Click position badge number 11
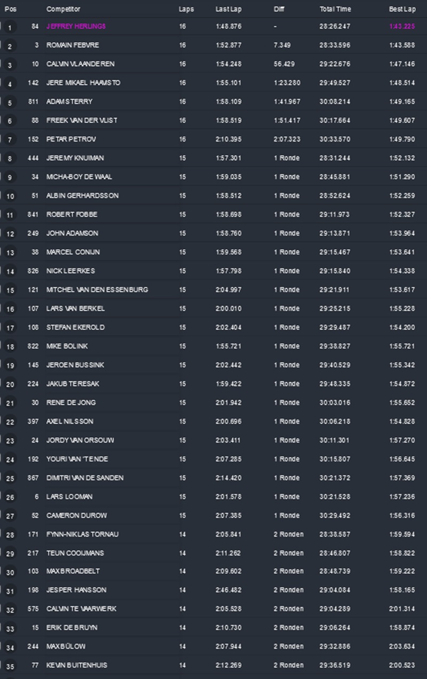Viewport: 427px width, 679px height. click(10, 216)
